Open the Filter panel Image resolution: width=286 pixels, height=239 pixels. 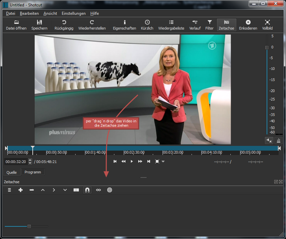point(209,25)
